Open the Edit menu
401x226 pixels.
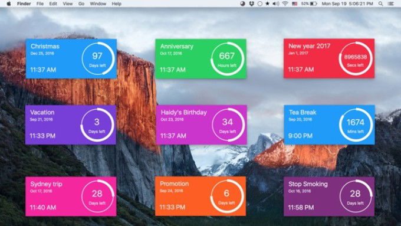[x=53, y=4]
